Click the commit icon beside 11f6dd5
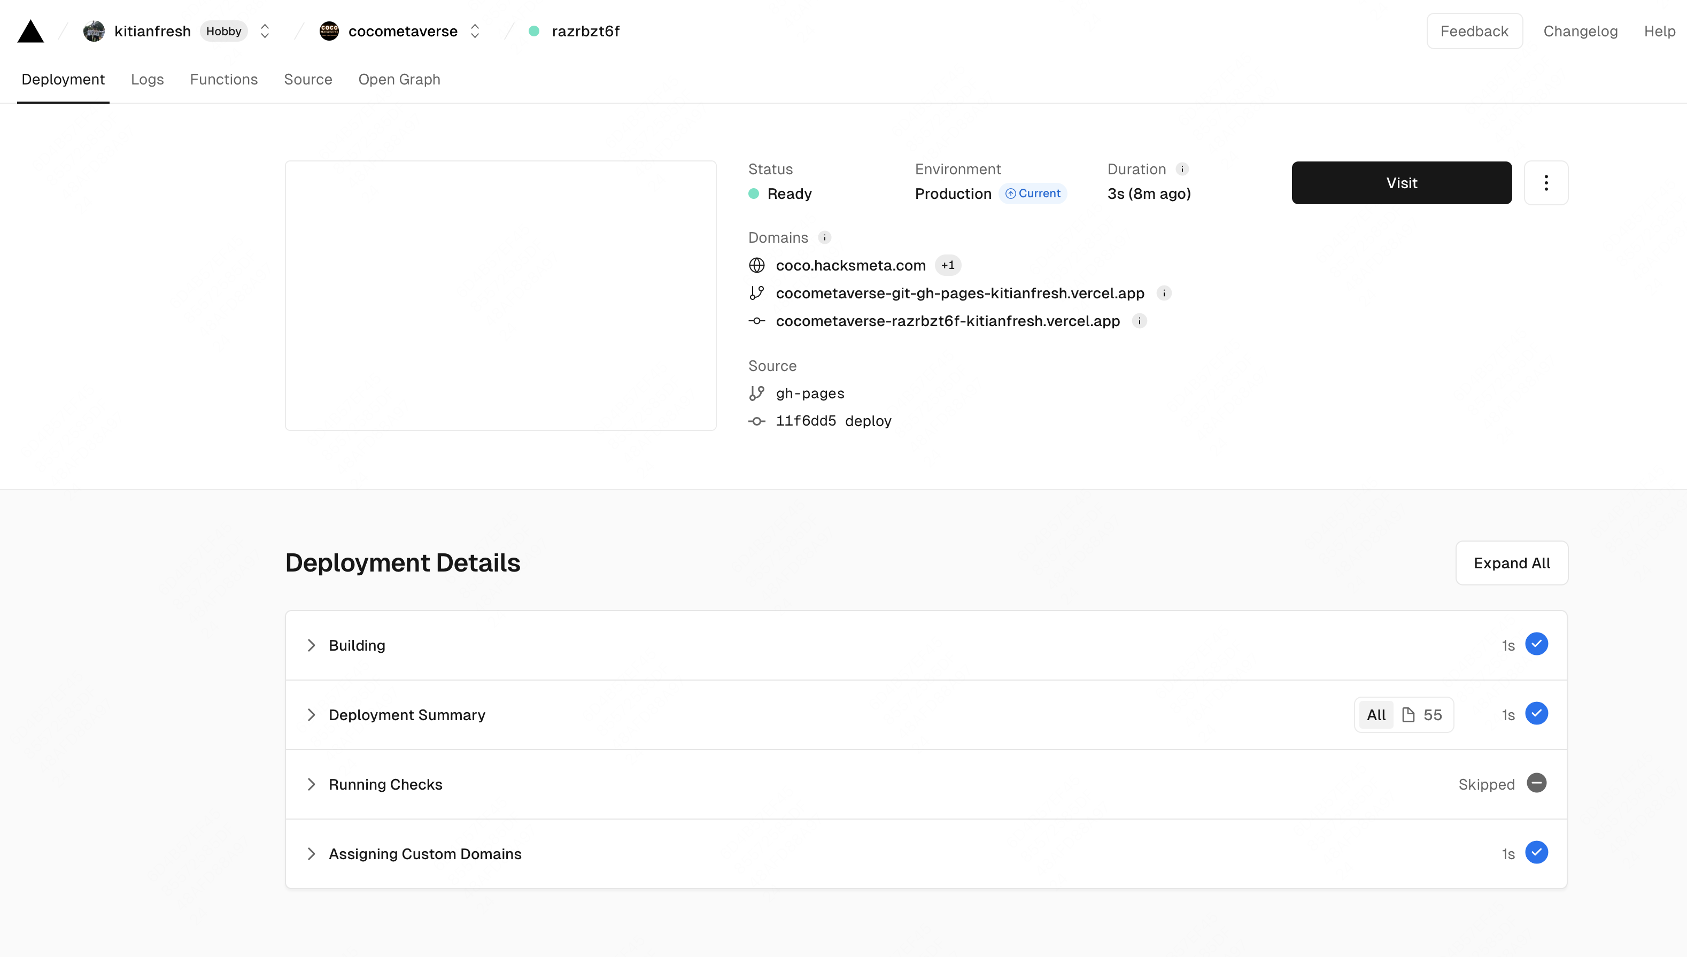1687x957 pixels. pos(757,421)
